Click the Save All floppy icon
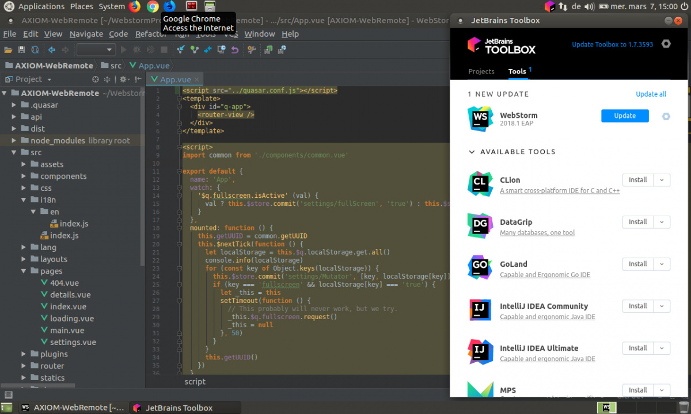This screenshot has height=414, width=691. click(x=21, y=50)
